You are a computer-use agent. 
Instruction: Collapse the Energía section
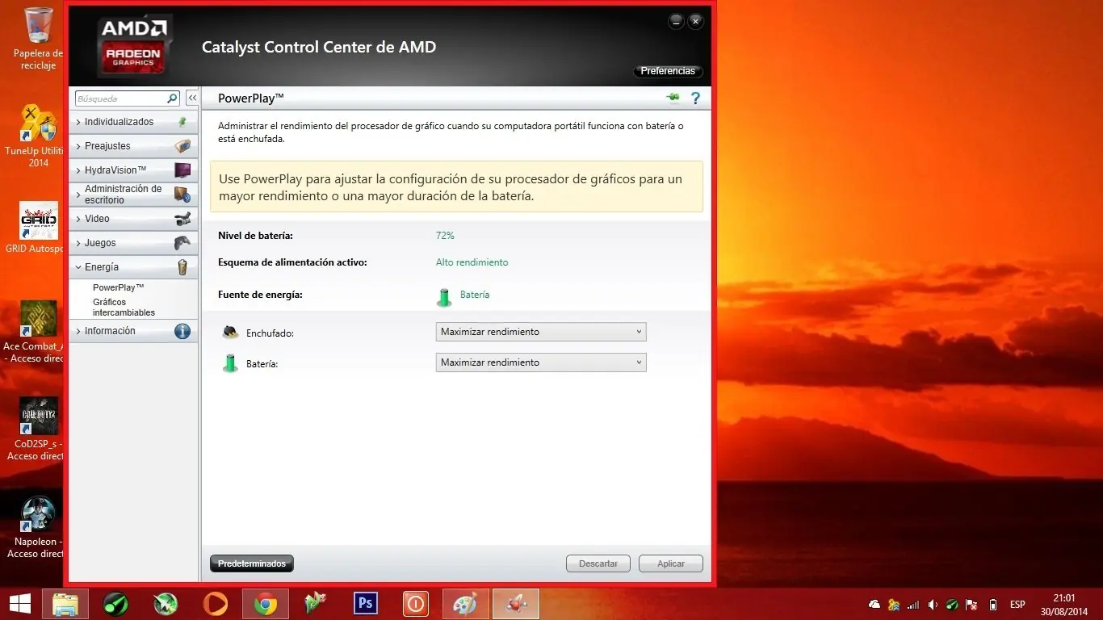tap(133, 267)
